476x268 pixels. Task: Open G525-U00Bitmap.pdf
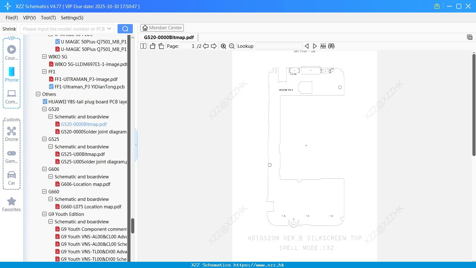(80, 154)
